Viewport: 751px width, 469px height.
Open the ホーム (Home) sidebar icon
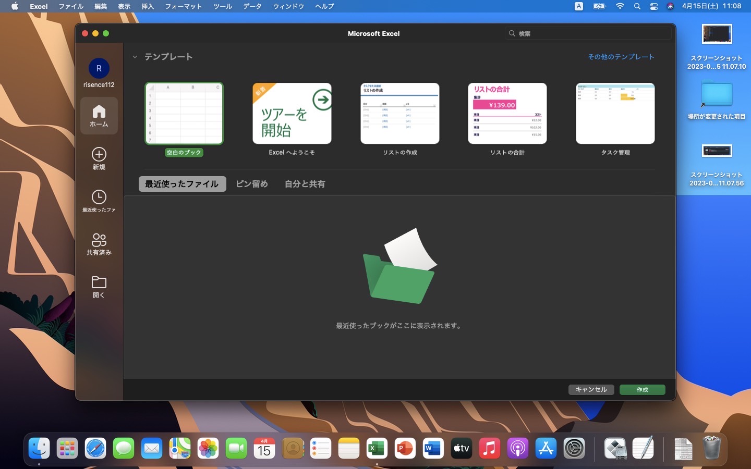(99, 115)
